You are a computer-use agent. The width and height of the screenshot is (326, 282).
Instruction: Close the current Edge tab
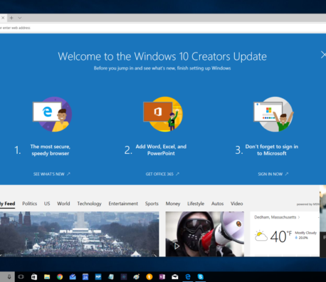[3, 18]
